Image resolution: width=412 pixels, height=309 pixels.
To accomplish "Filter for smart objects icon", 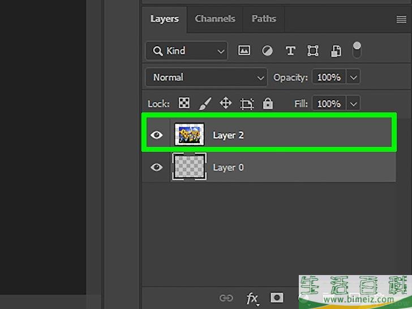I will click(x=336, y=51).
